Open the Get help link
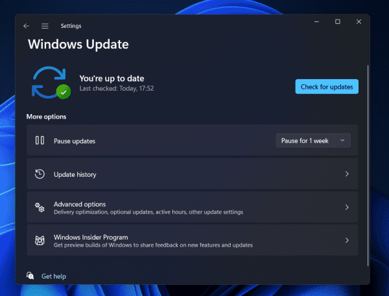Screen dimensions: 389x296 point(54,277)
